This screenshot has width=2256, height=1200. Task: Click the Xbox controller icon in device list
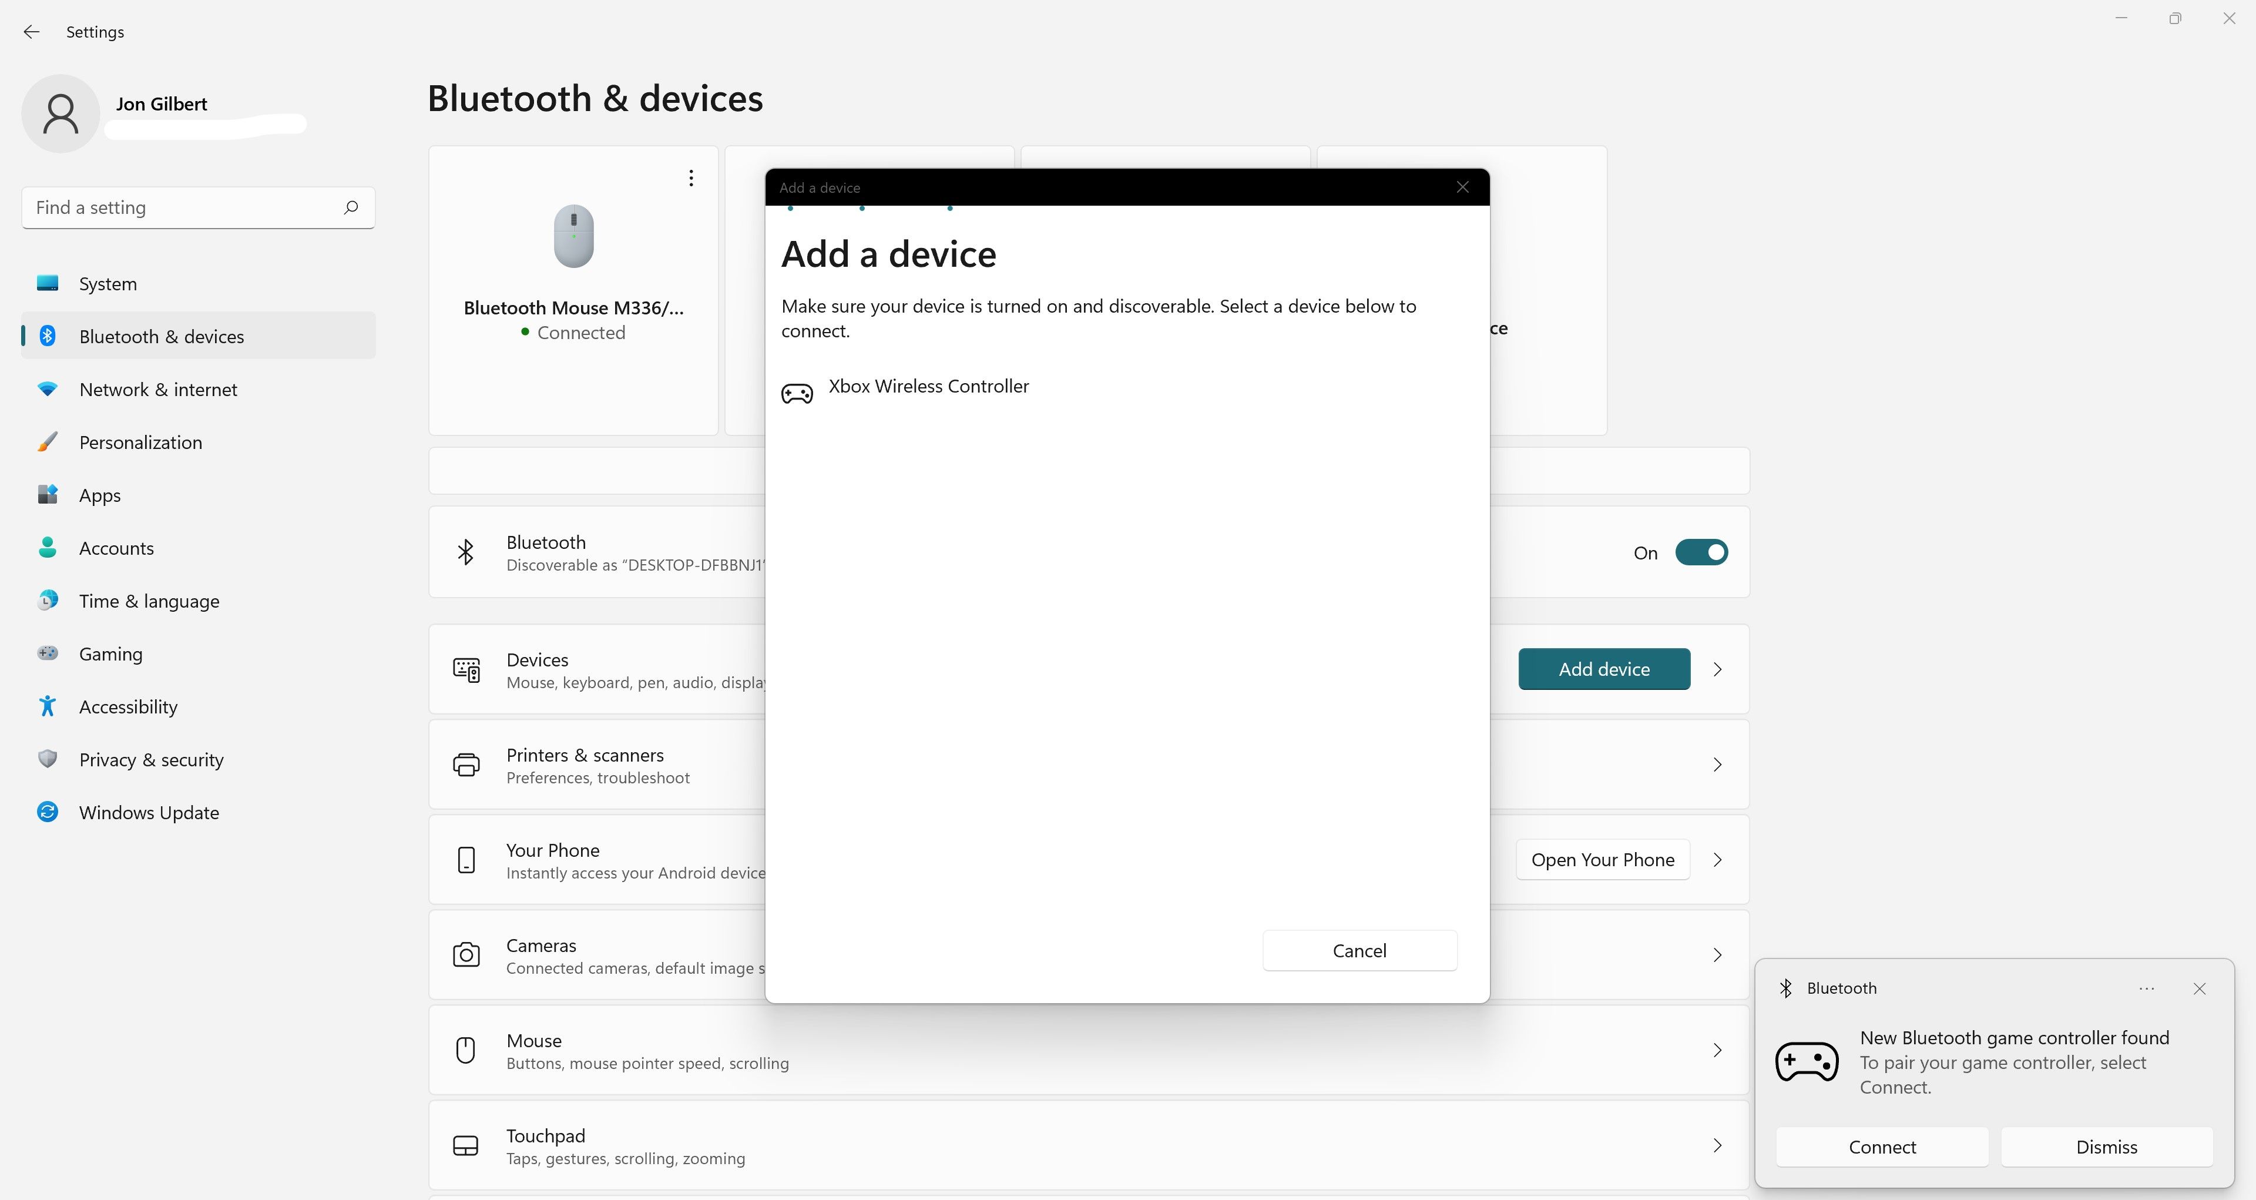point(797,393)
